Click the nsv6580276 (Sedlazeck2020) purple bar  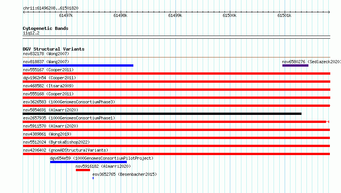pyautogui.click(x=295, y=65)
